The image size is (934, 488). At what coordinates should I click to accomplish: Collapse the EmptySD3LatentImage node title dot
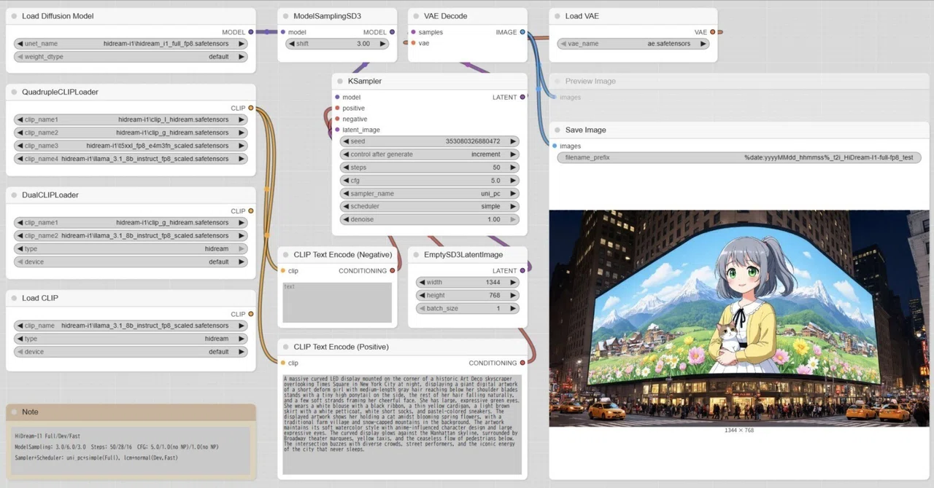415,255
